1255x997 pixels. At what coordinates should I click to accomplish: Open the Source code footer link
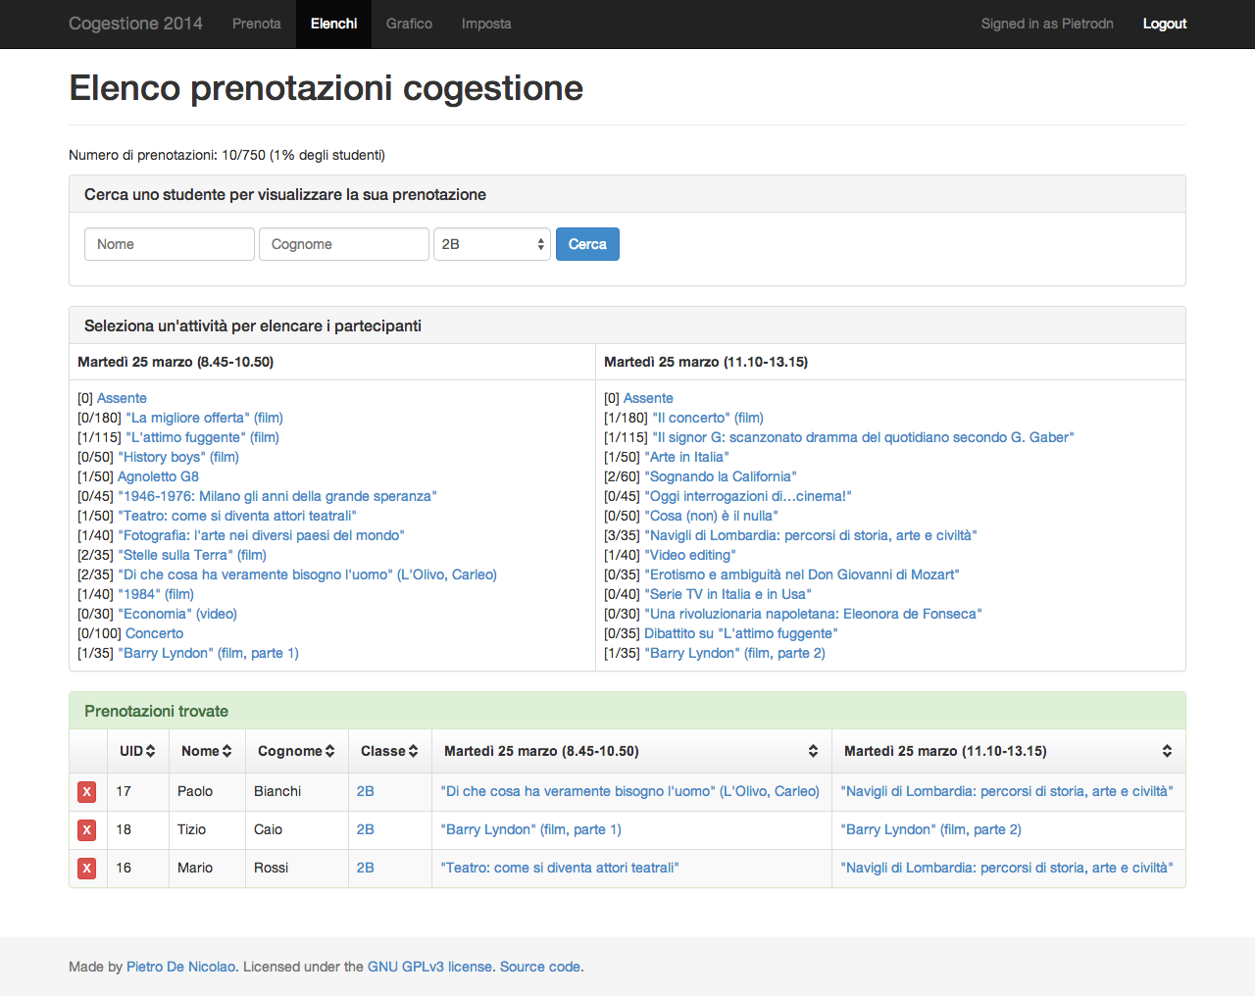(x=540, y=967)
